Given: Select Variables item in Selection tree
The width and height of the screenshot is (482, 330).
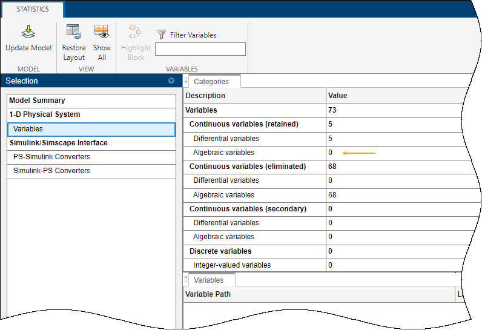Looking at the screenshot, I should pyautogui.click(x=28, y=129).
